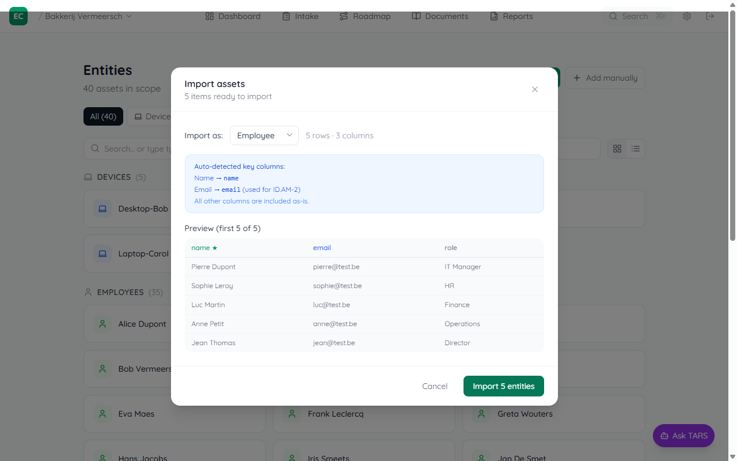Image resolution: width=737 pixels, height=461 pixels.
Task: Select the All (40) tab
Action: [103, 116]
